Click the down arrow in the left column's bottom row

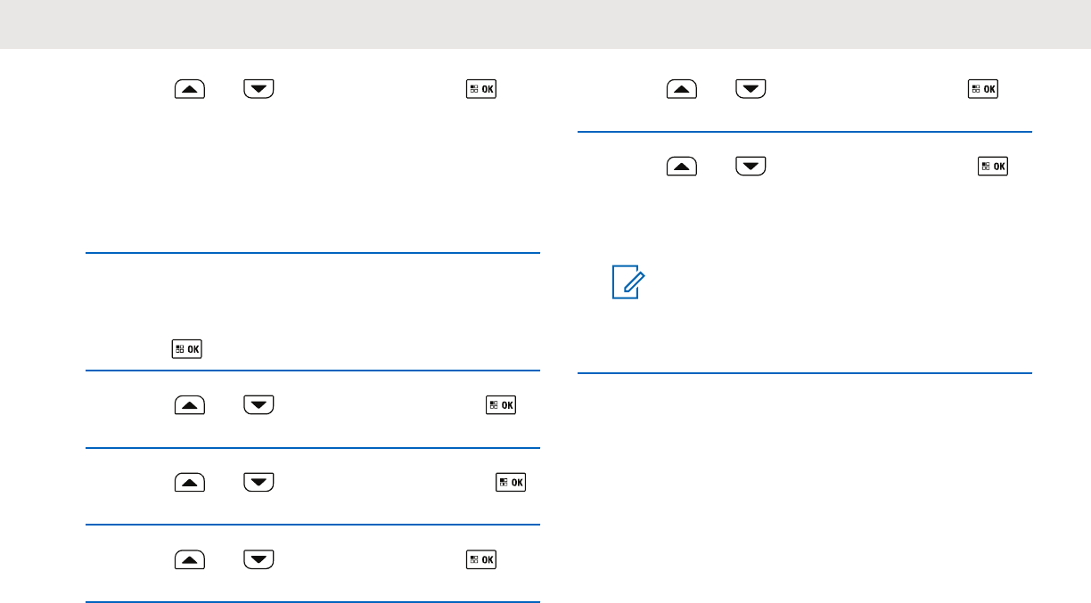pos(259,559)
